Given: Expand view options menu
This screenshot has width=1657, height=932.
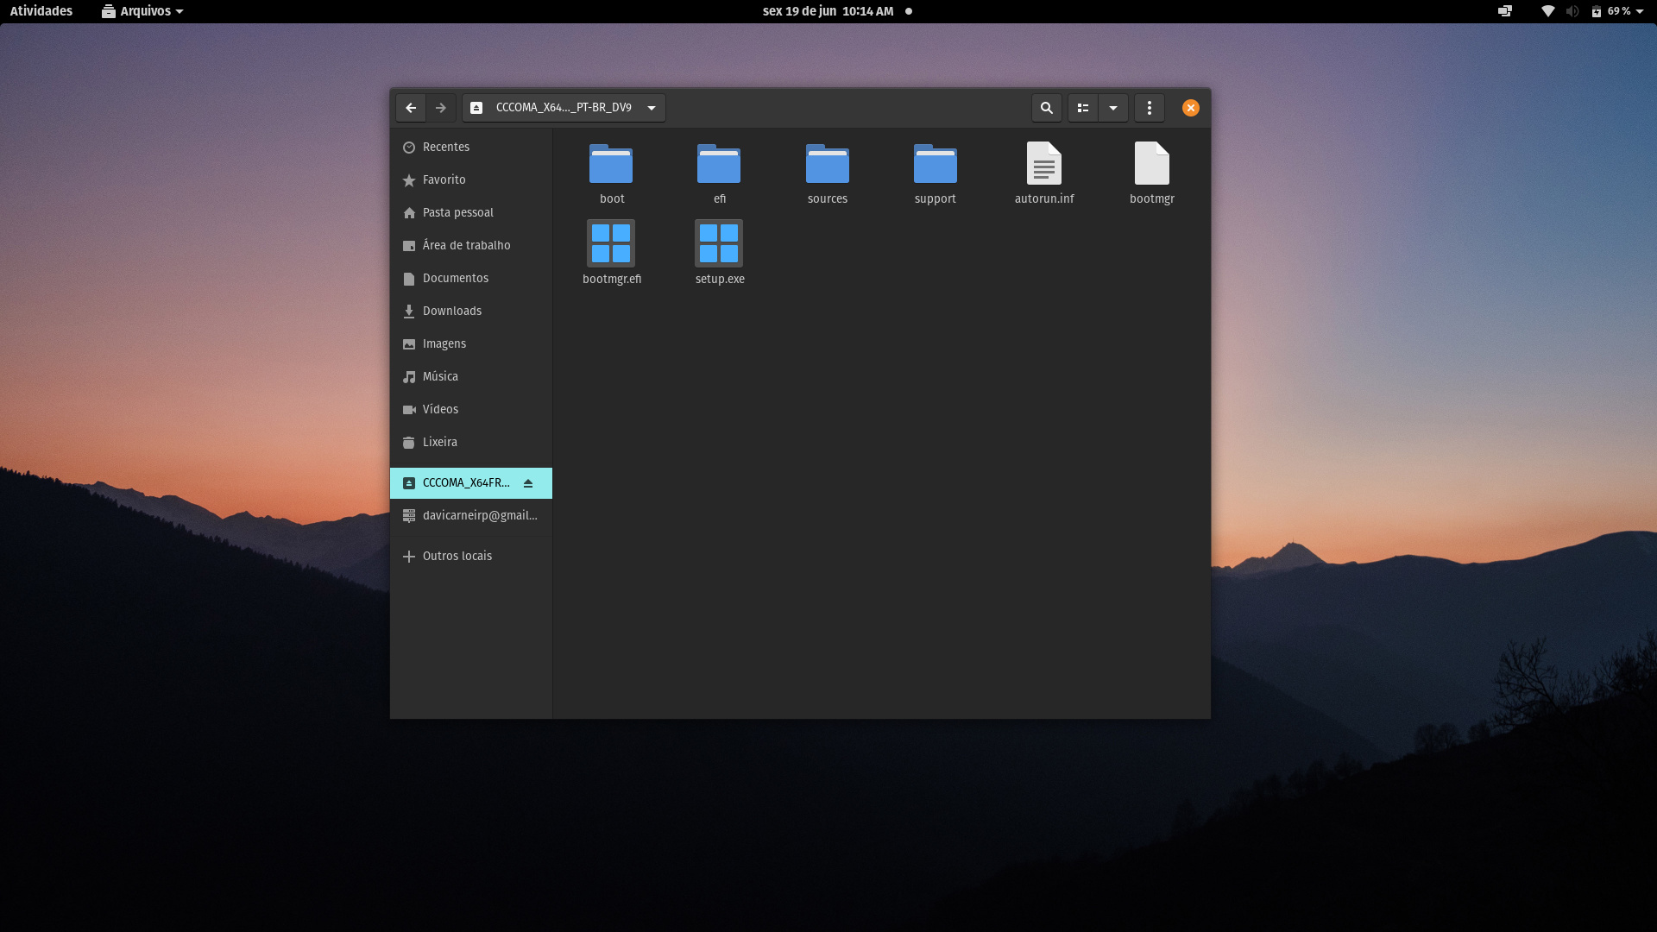Looking at the screenshot, I should point(1112,106).
